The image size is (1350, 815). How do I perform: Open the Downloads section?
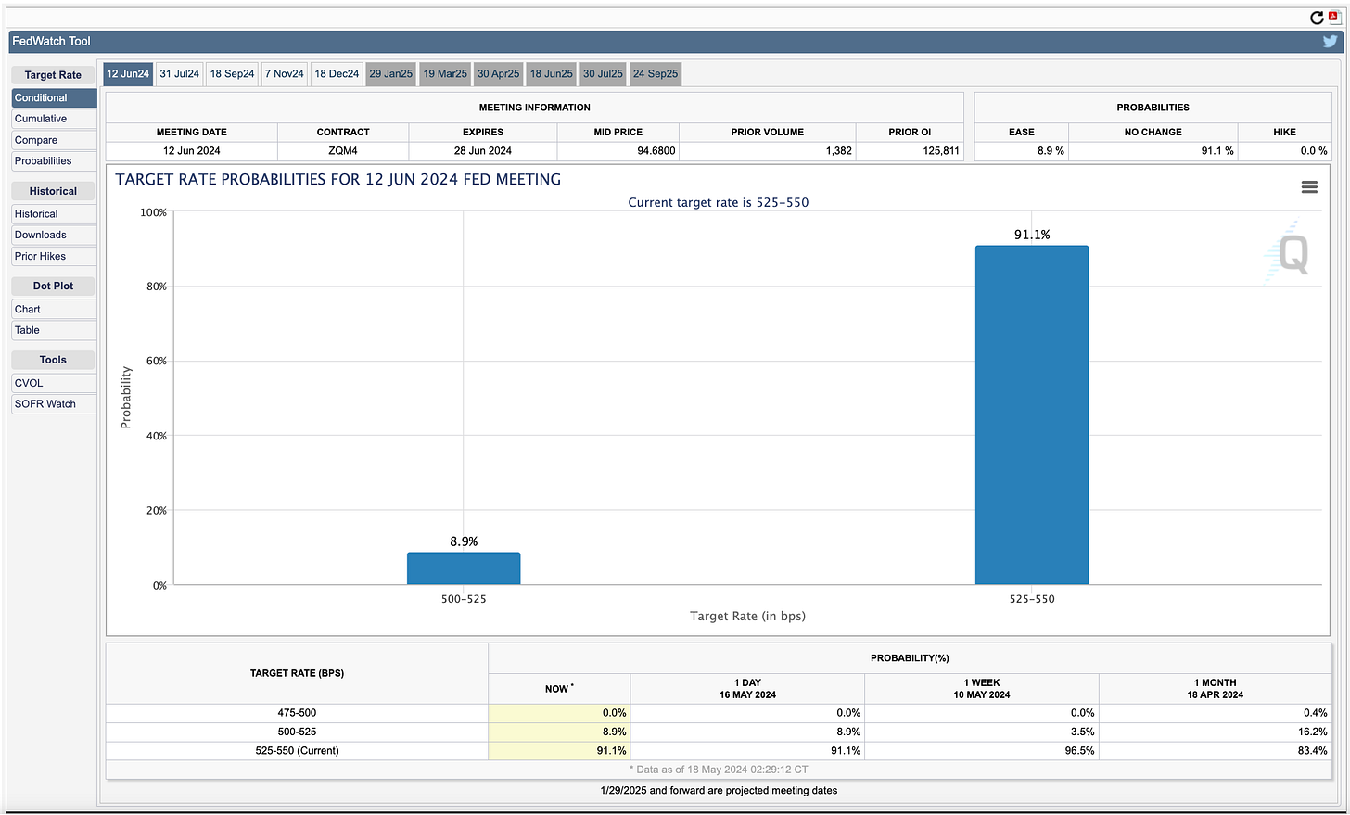pyautogui.click(x=54, y=235)
